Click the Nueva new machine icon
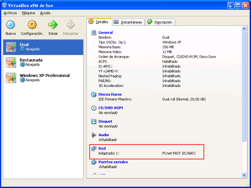Image resolution: width=251 pixels, height=188 pixels. point(11,25)
